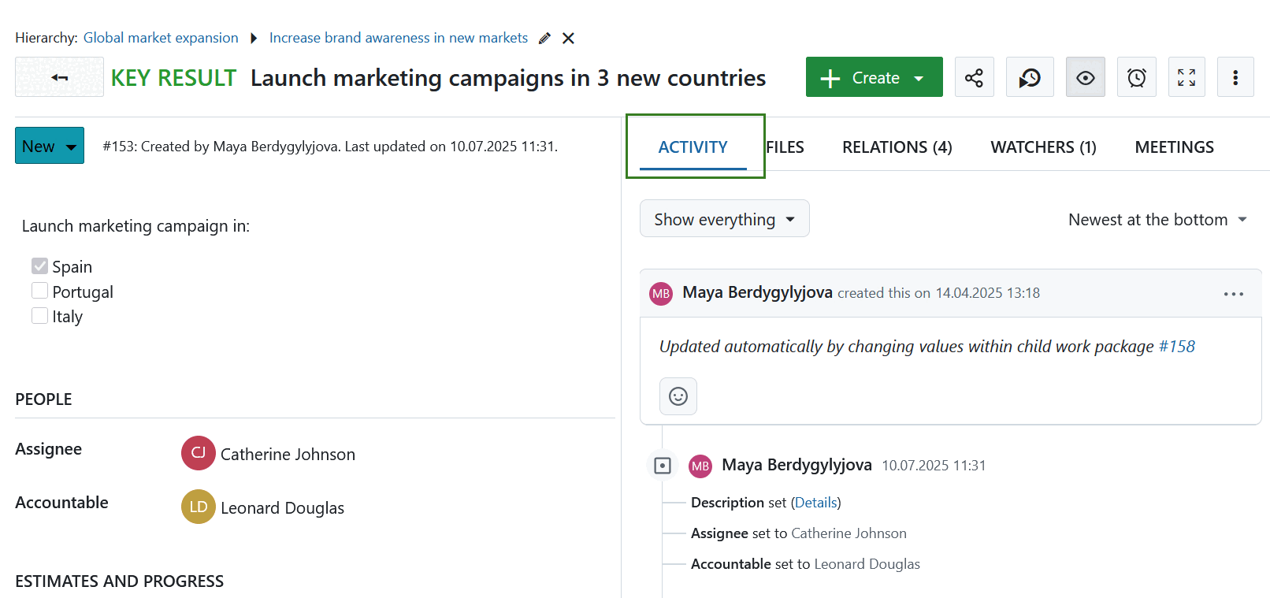Check the Portugal checkbox
Screen dimensions: 1270x598
(40, 292)
